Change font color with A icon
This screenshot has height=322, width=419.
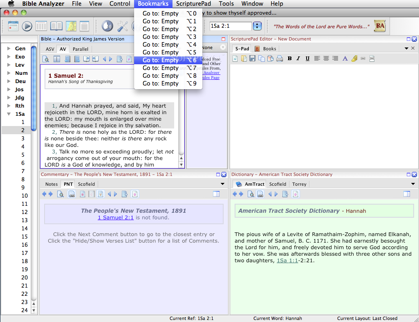345,59
